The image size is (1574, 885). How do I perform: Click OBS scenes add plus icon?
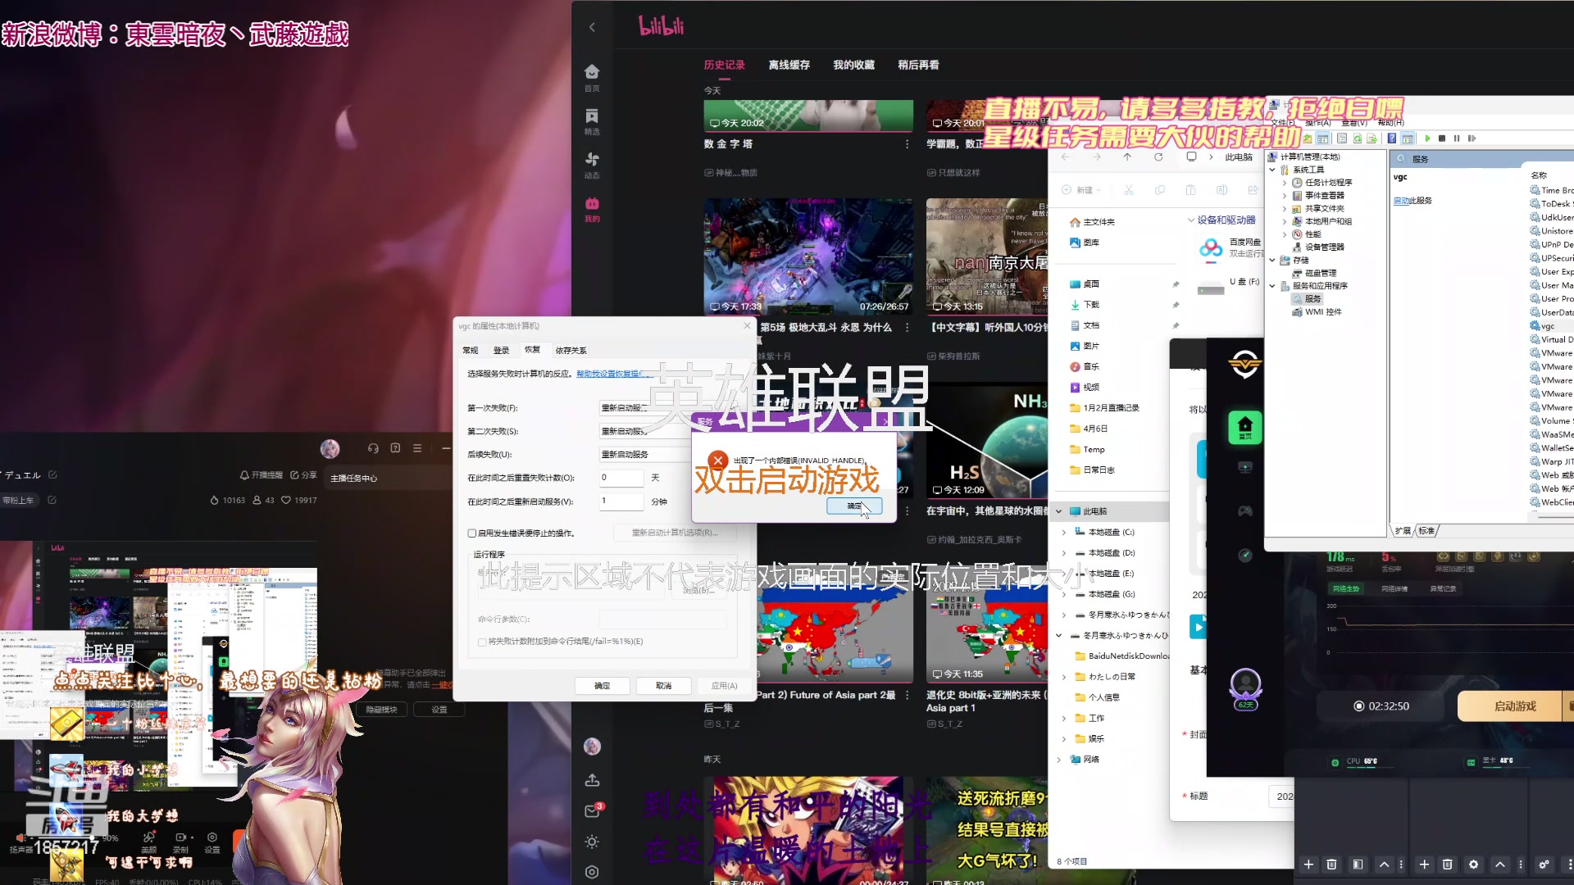[x=1308, y=865]
